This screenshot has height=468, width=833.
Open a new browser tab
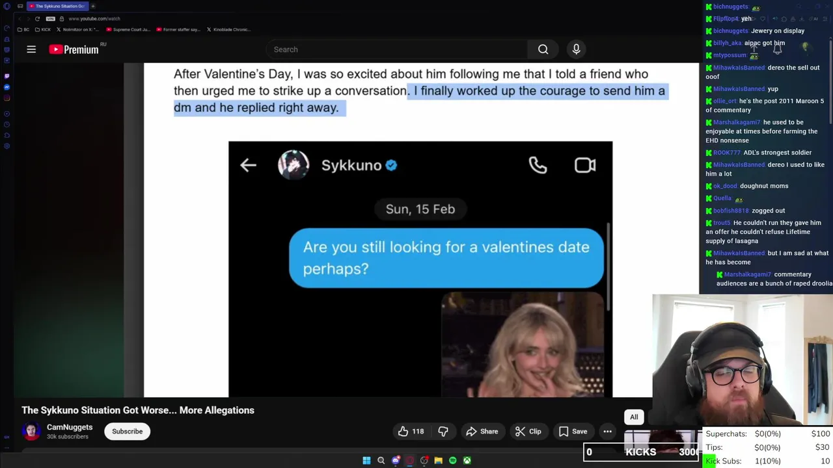[x=92, y=6]
